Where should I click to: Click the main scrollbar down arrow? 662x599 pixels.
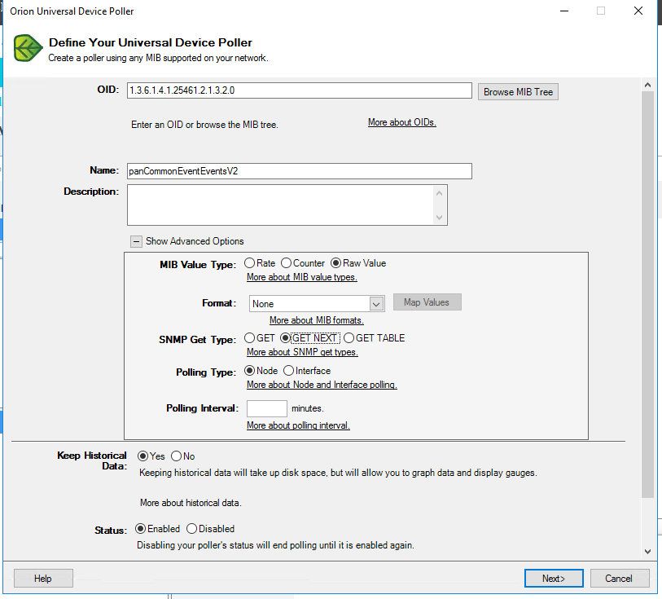[x=647, y=551]
